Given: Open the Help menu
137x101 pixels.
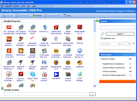Looking at the screenshot, I should click(34, 6).
